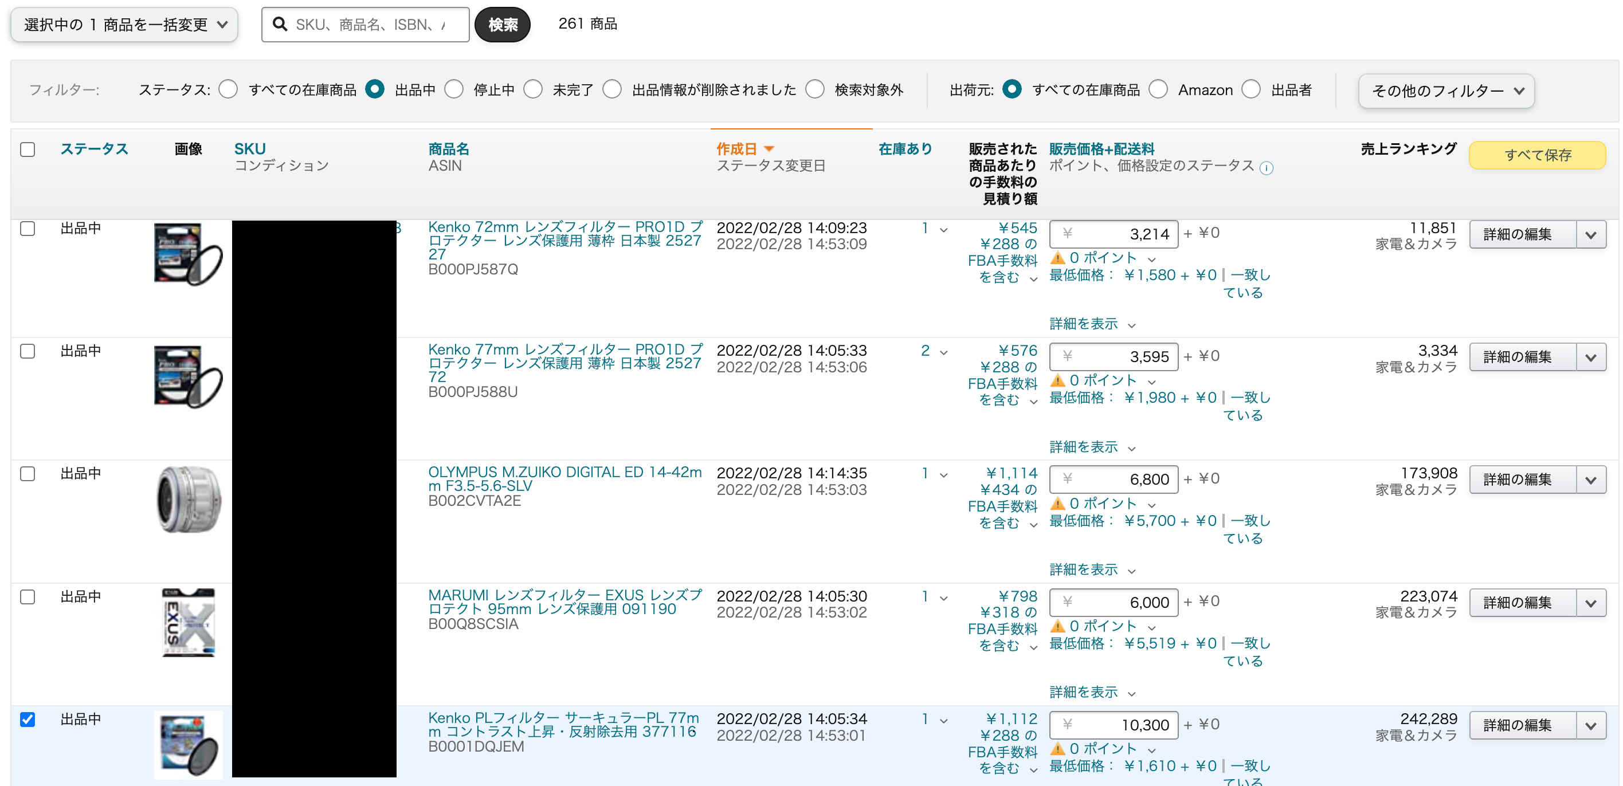Click the info icon next to 価格設定のステータス

click(1266, 168)
